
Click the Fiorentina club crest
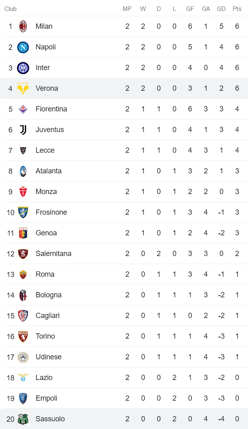pos(23,109)
